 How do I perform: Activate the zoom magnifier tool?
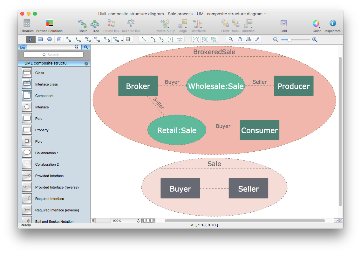(230, 39)
